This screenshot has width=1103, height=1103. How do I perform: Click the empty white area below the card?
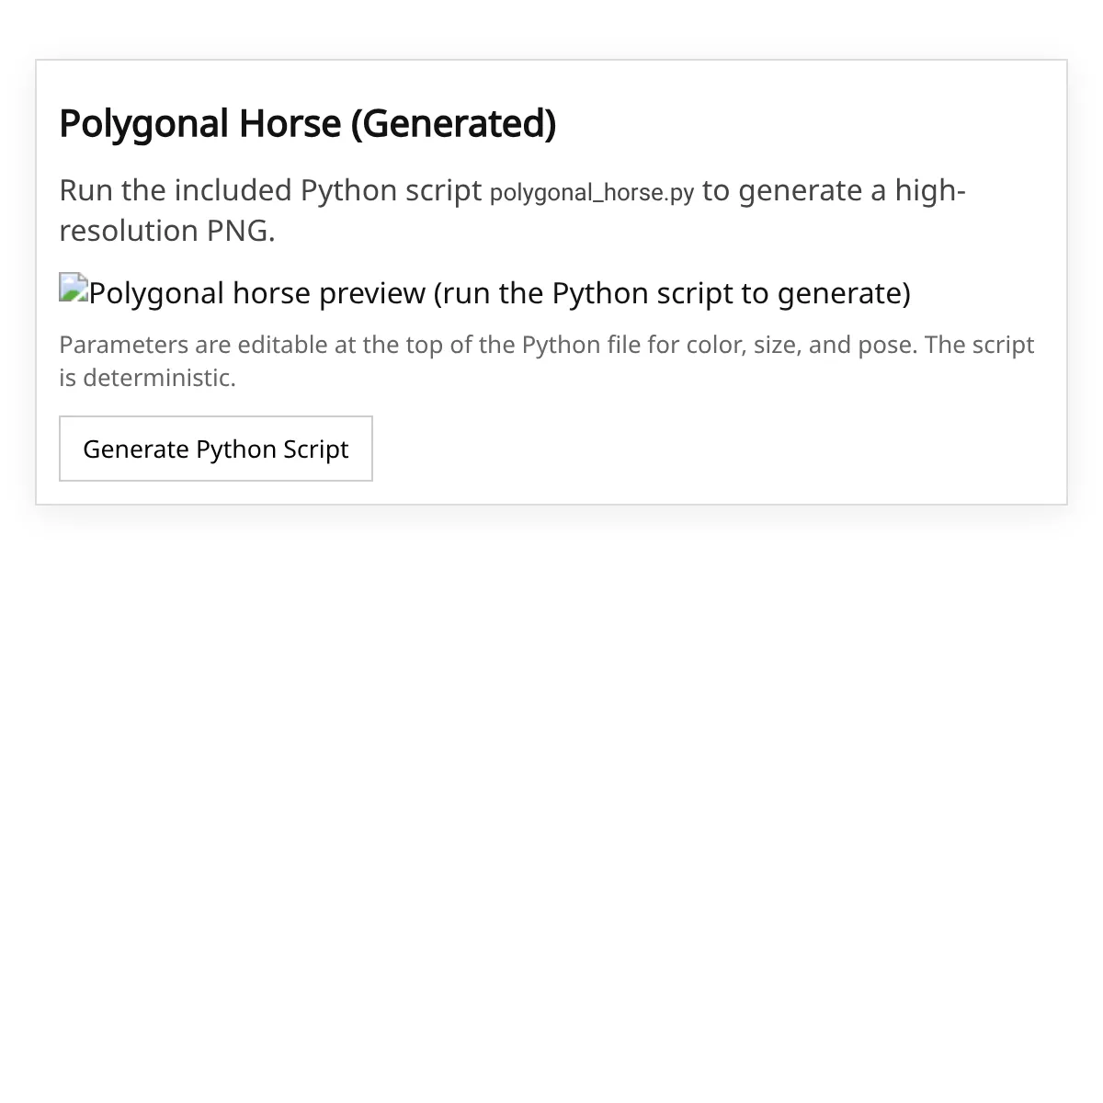551,781
